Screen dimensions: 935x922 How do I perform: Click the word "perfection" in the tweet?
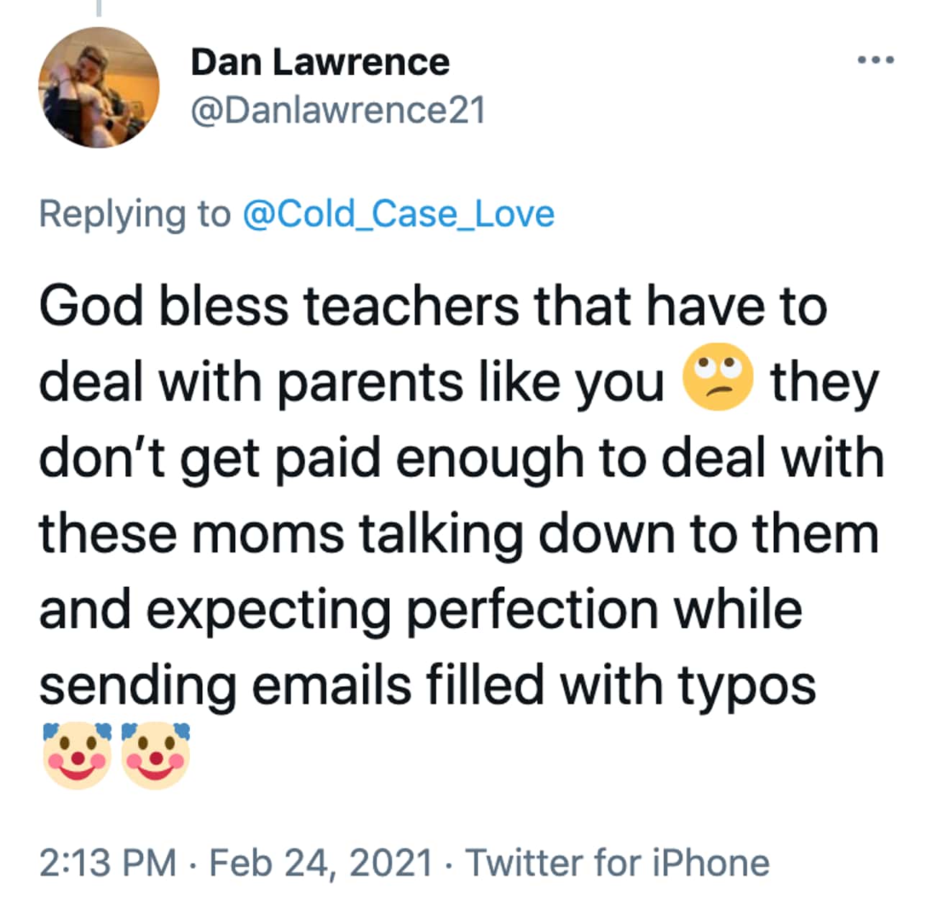pos(532,610)
